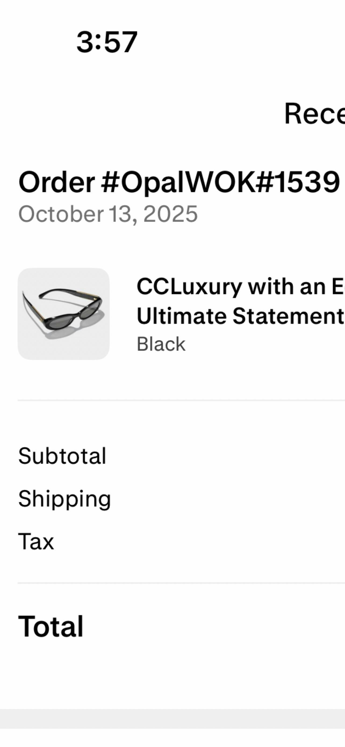The width and height of the screenshot is (345, 747).
Task: Tap the Subtotal row label
Action: click(x=62, y=456)
